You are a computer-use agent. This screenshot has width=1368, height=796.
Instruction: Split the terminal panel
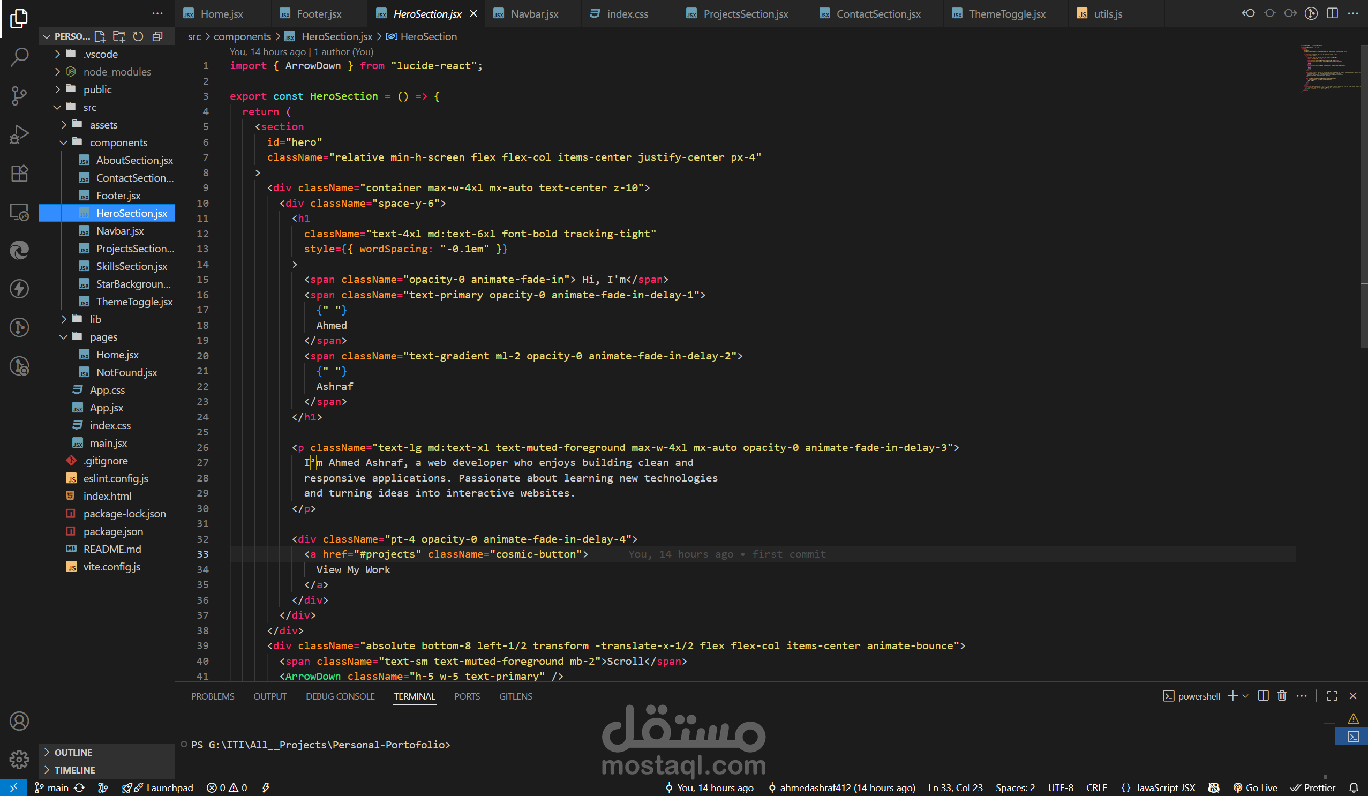click(x=1263, y=695)
